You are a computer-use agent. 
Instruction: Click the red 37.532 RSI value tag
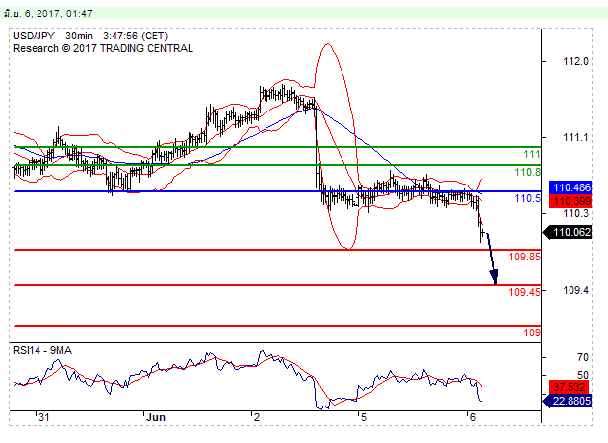pyautogui.click(x=570, y=387)
